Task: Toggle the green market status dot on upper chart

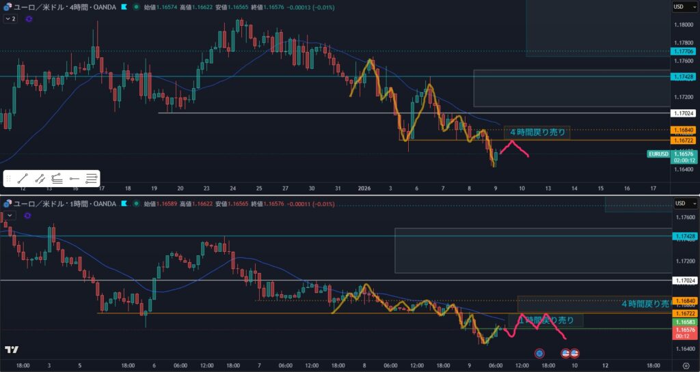Action: [137, 7]
